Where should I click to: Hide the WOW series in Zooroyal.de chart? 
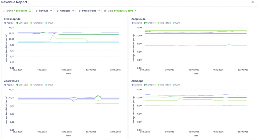tap(50, 85)
